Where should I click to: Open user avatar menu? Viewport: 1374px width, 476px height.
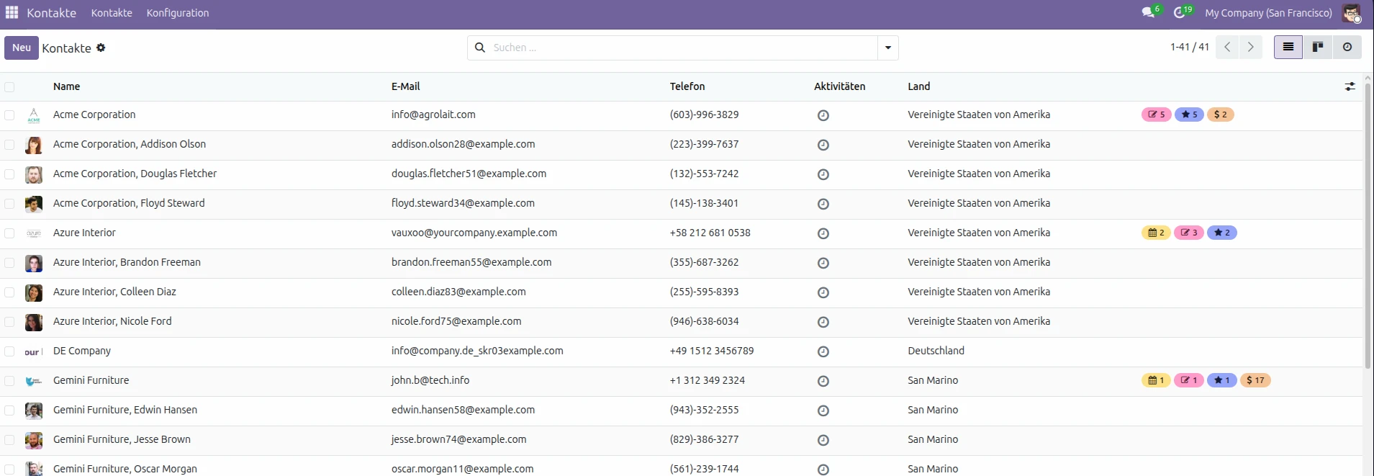(1351, 13)
